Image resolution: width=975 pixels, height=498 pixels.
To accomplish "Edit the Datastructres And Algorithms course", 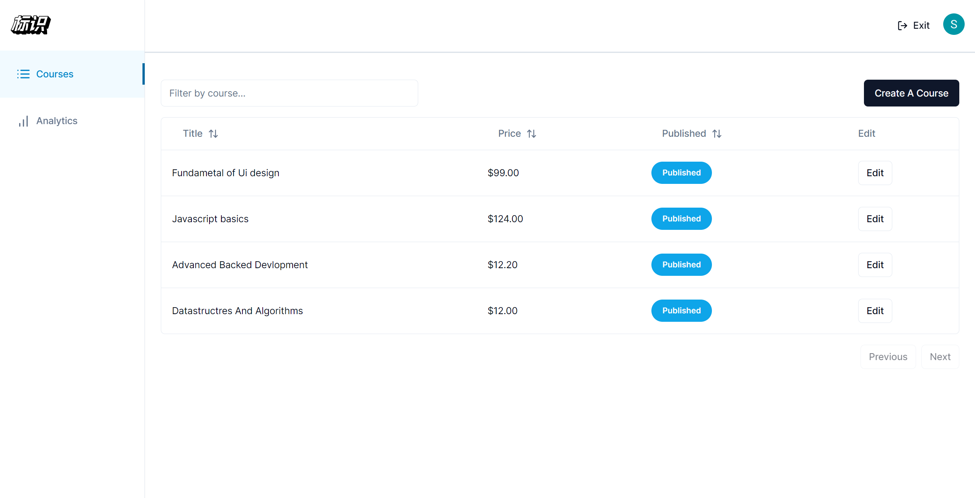I will pos(875,311).
